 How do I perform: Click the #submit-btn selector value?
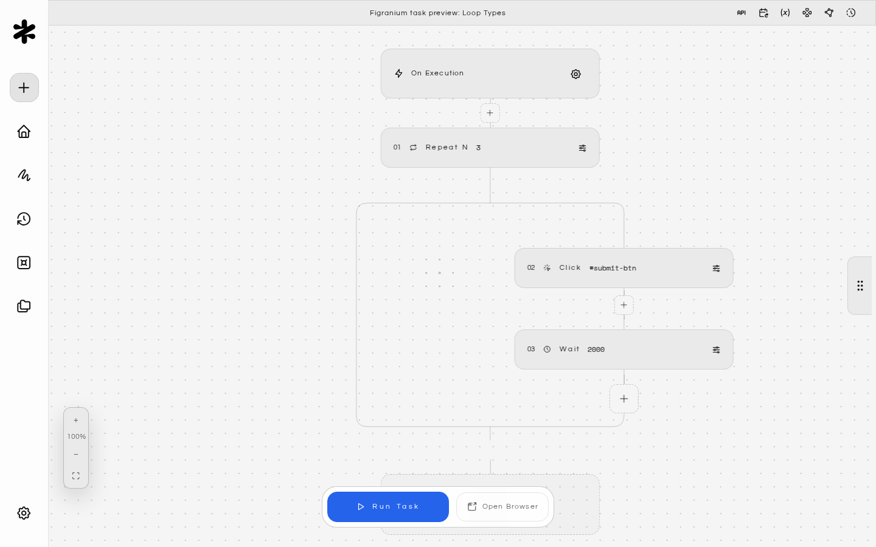pos(613,268)
